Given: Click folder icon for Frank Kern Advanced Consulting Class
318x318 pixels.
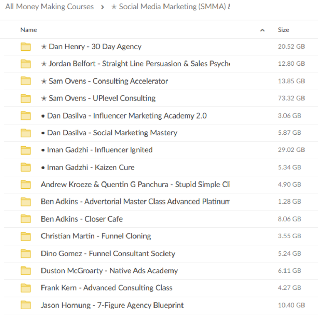Looking at the screenshot, I should 26,288.
